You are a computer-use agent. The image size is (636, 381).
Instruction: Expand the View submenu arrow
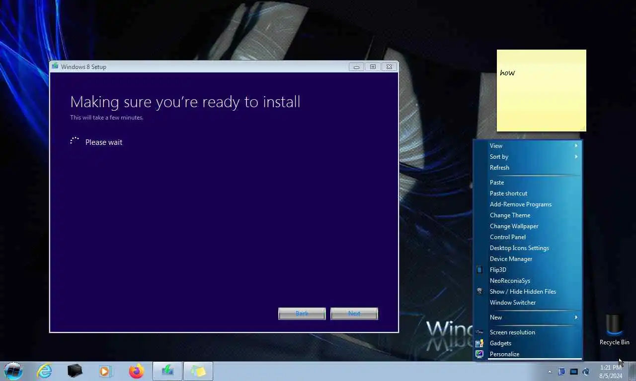(576, 146)
